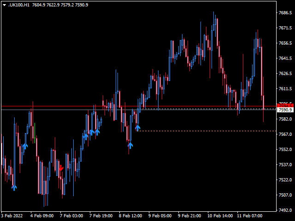Viewport: 295px width, 221px height.
Task: Click price scale label 7537.0
Action: 285,165
